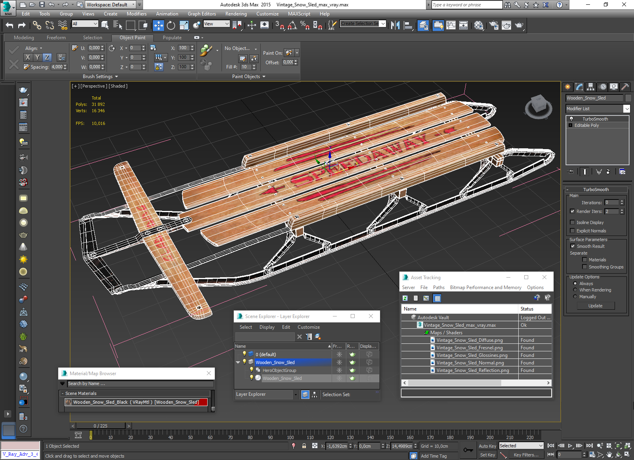
Task: Click Go to Start playback button
Action: tap(551, 446)
